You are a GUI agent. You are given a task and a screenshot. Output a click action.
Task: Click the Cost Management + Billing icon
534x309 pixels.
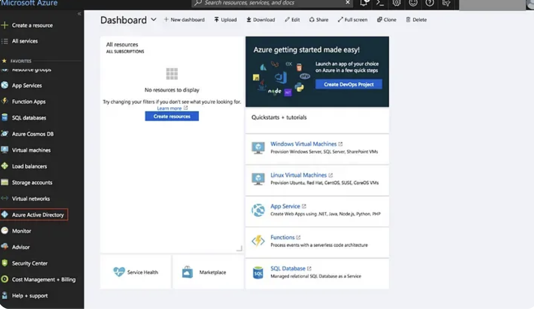[x=5, y=279]
